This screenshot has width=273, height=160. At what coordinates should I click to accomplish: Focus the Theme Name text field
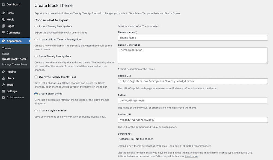(x=193, y=38)
